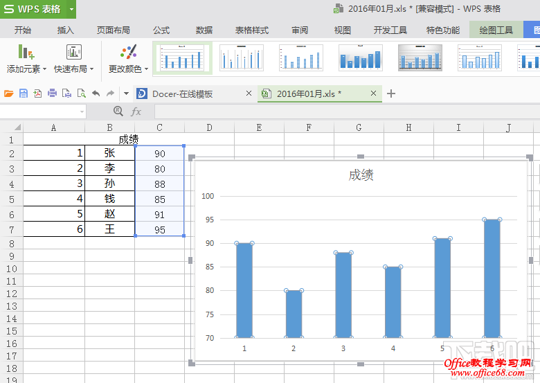Click the Print Preview magnifier icon
Image resolution: width=540 pixels, height=383 pixels.
(x=81, y=93)
